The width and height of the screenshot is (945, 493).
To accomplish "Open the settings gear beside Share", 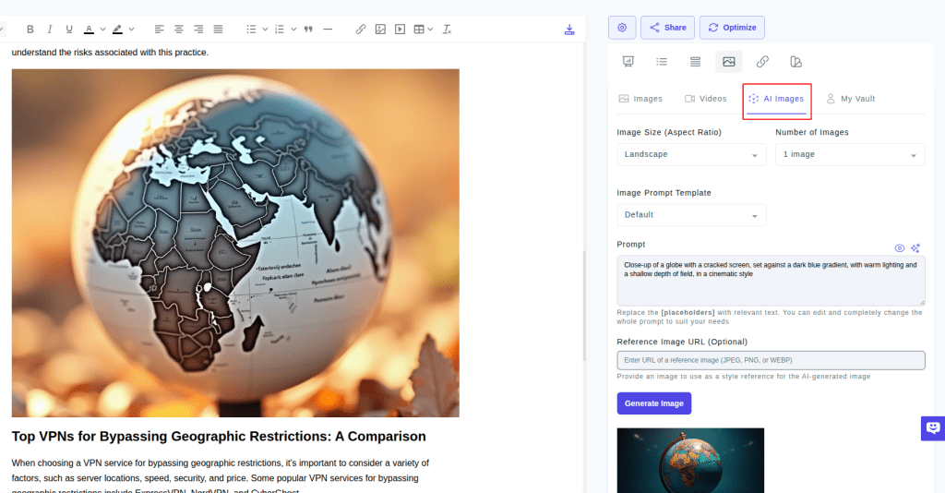I will click(x=622, y=28).
